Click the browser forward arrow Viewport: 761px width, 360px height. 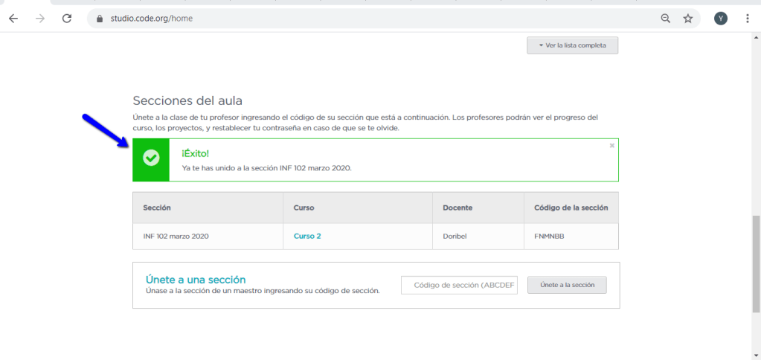tap(40, 19)
